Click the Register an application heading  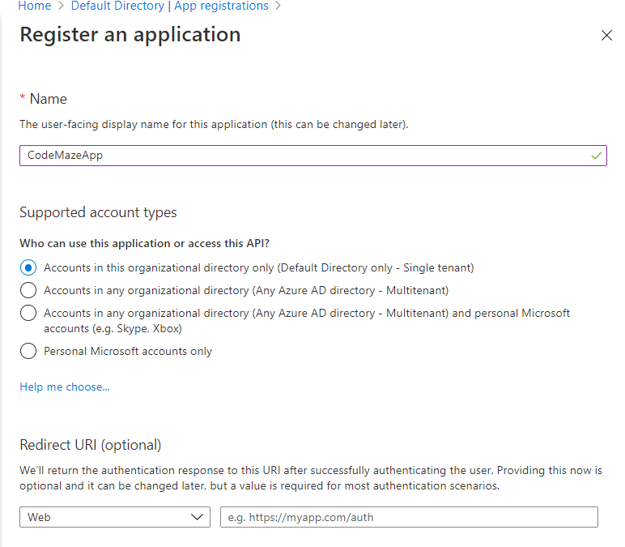tap(130, 35)
